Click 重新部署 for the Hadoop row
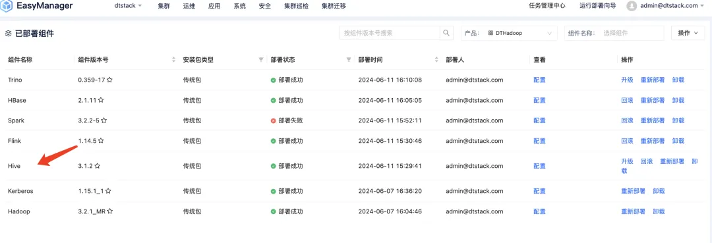 click(633, 211)
